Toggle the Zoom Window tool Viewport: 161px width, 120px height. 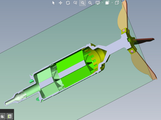[x=83, y=3]
